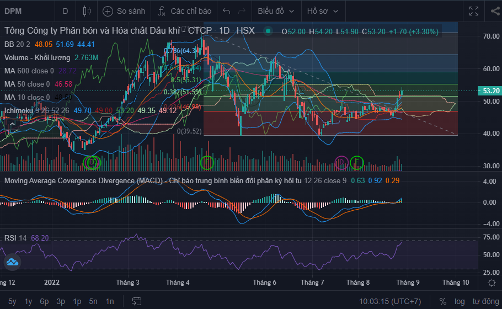Click the 10:03:15 (UTC+7) timezone clock
This screenshot has height=309, width=502.
pos(390,301)
